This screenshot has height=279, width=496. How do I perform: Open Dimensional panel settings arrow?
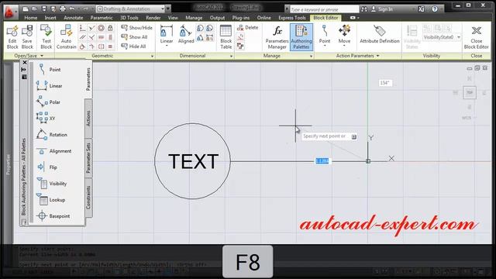[x=231, y=56]
